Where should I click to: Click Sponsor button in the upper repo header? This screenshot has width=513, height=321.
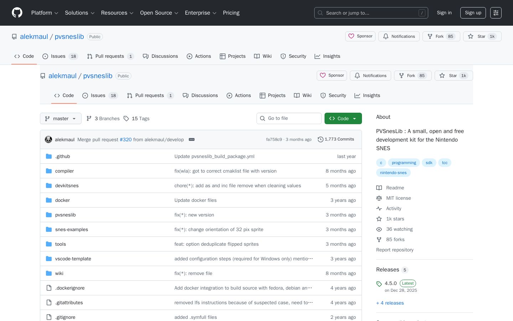(x=360, y=36)
